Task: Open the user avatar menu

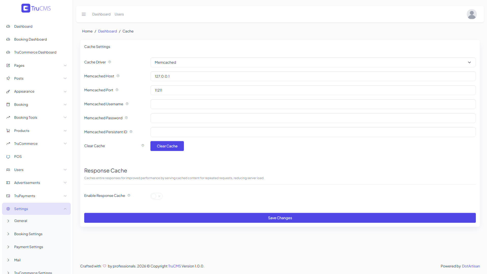Action: (x=472, y=14)
